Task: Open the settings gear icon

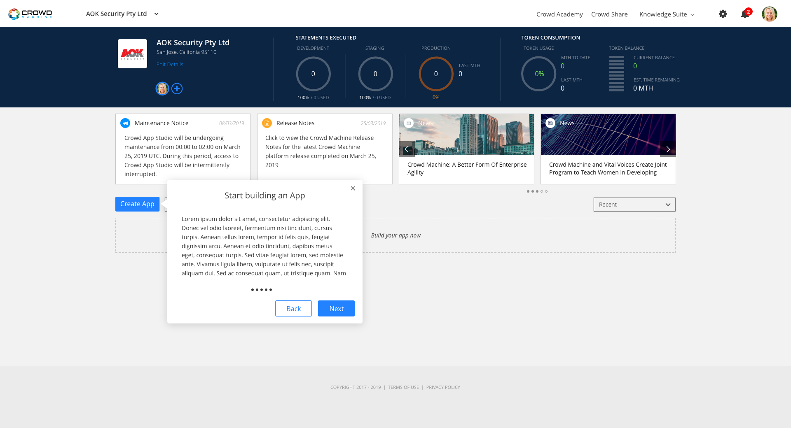Action: coord(723,14)
